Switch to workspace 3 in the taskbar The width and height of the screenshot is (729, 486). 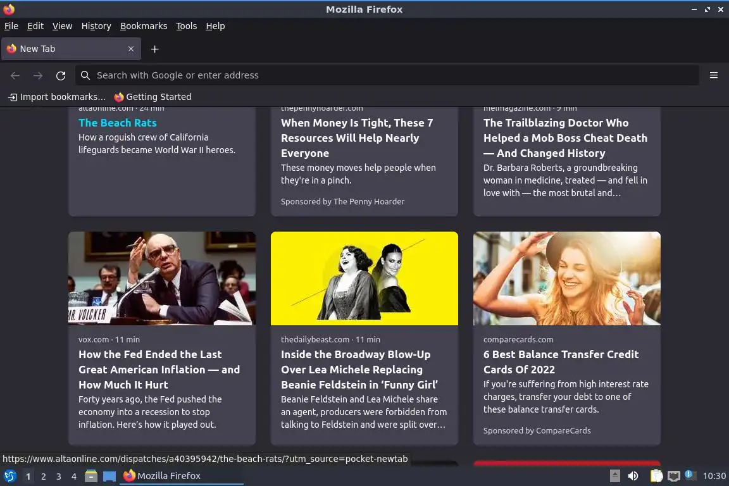point(59,477)
